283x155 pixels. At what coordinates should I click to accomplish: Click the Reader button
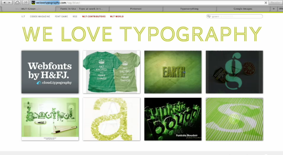click(276, 3)
